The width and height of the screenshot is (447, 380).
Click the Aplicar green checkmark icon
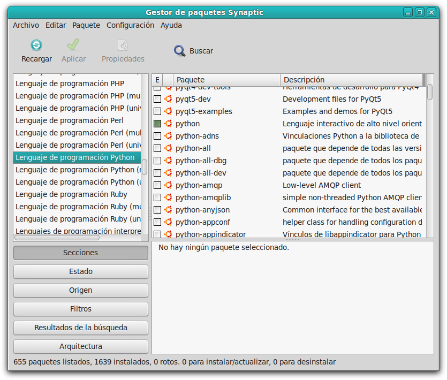coord(73,45)
